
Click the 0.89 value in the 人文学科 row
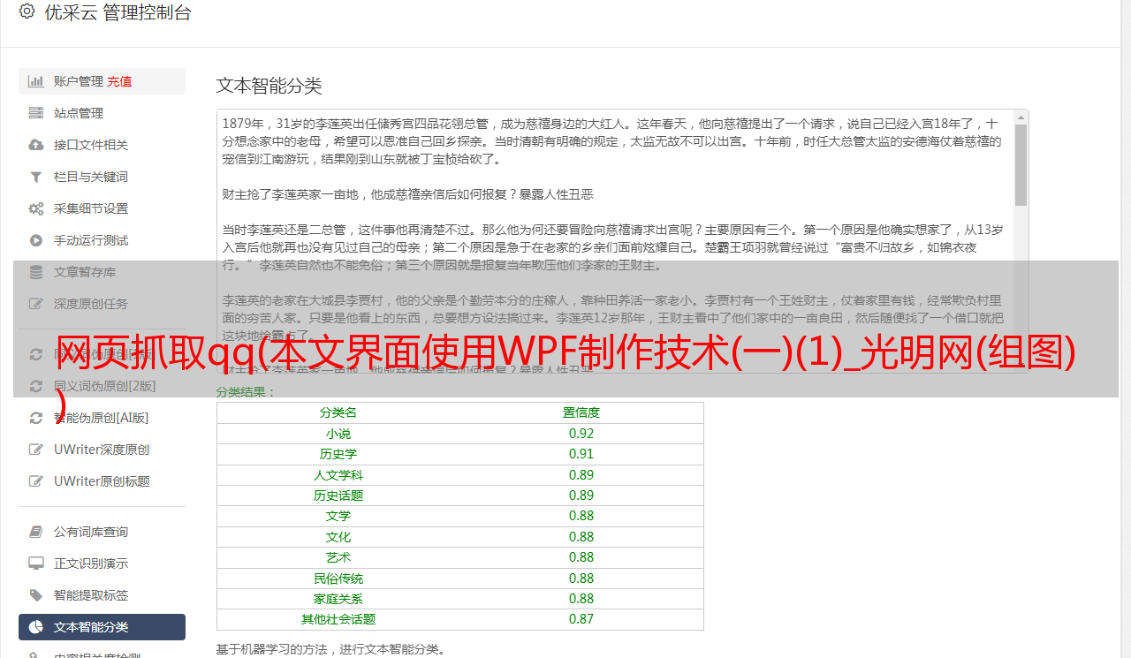point(581,475)
